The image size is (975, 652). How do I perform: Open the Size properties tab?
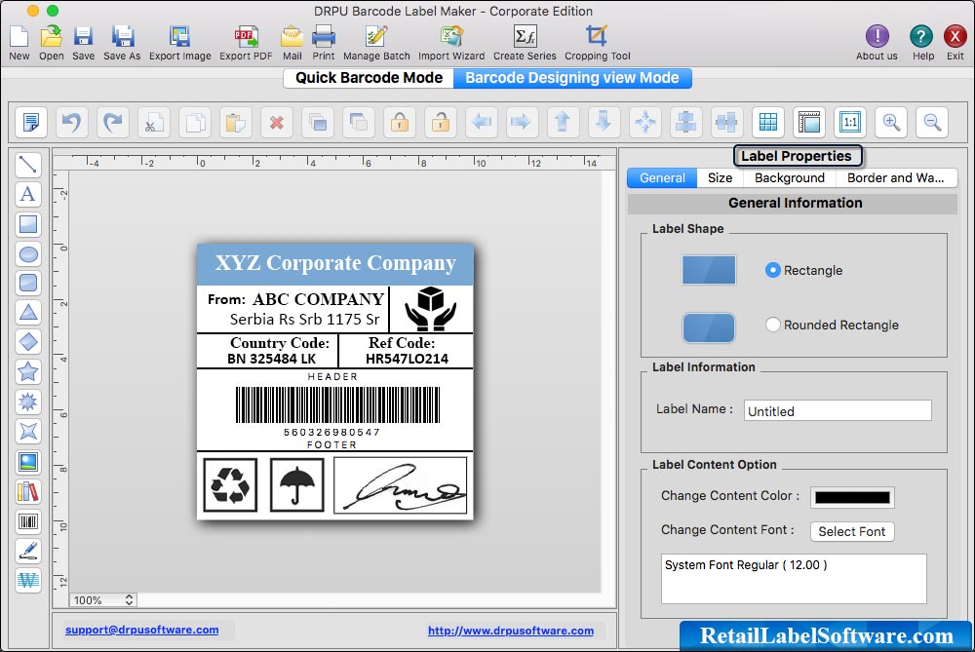pyautogui.click(x=721, y=177)
